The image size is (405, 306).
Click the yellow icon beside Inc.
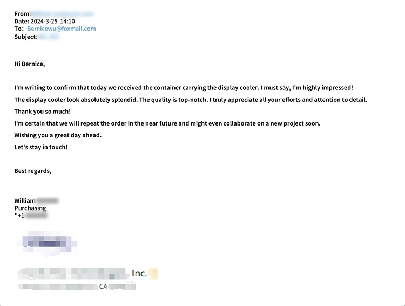153,274
